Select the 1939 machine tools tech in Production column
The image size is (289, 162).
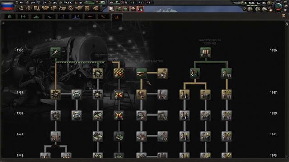pyautogui.click(x=56, y=115)
